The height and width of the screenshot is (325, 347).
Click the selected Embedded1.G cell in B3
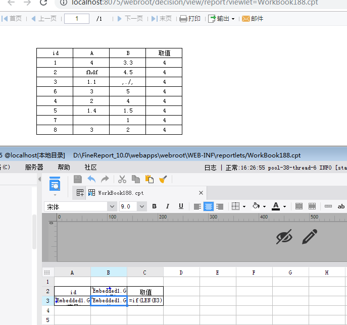pyautogui.click(x=109, y=301)
